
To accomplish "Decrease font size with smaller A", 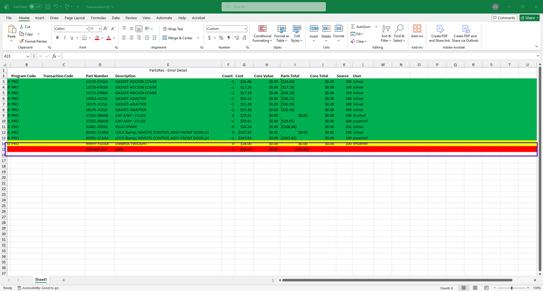I will pyautogui.click(x=113, y=29).
